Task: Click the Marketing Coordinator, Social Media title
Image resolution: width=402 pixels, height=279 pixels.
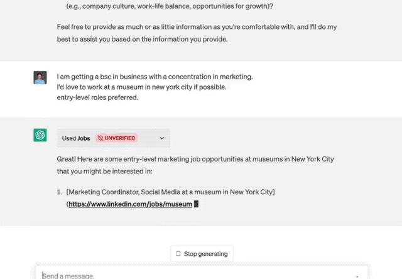Action: [x=170, y=192]
